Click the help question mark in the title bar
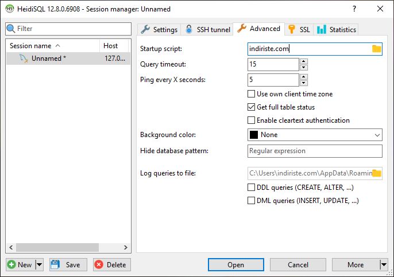The image size is (394, 277). click(354, 9)
